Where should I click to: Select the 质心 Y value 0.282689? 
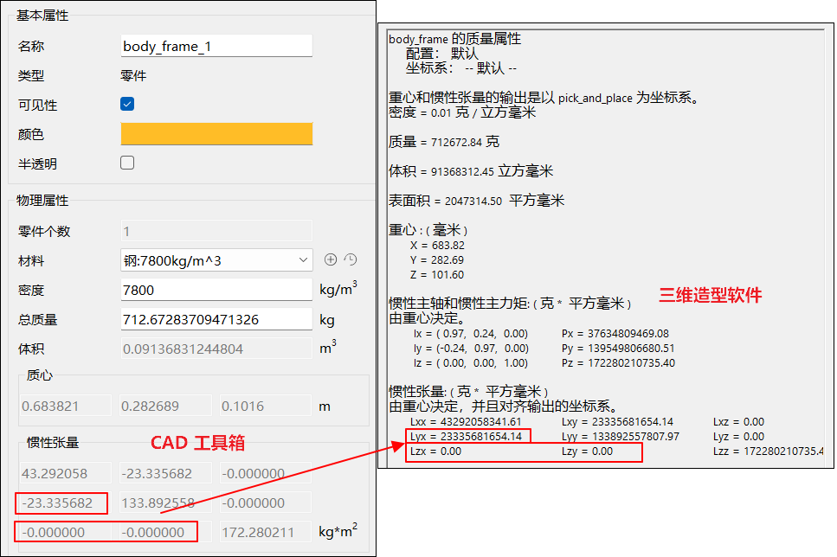165,406
